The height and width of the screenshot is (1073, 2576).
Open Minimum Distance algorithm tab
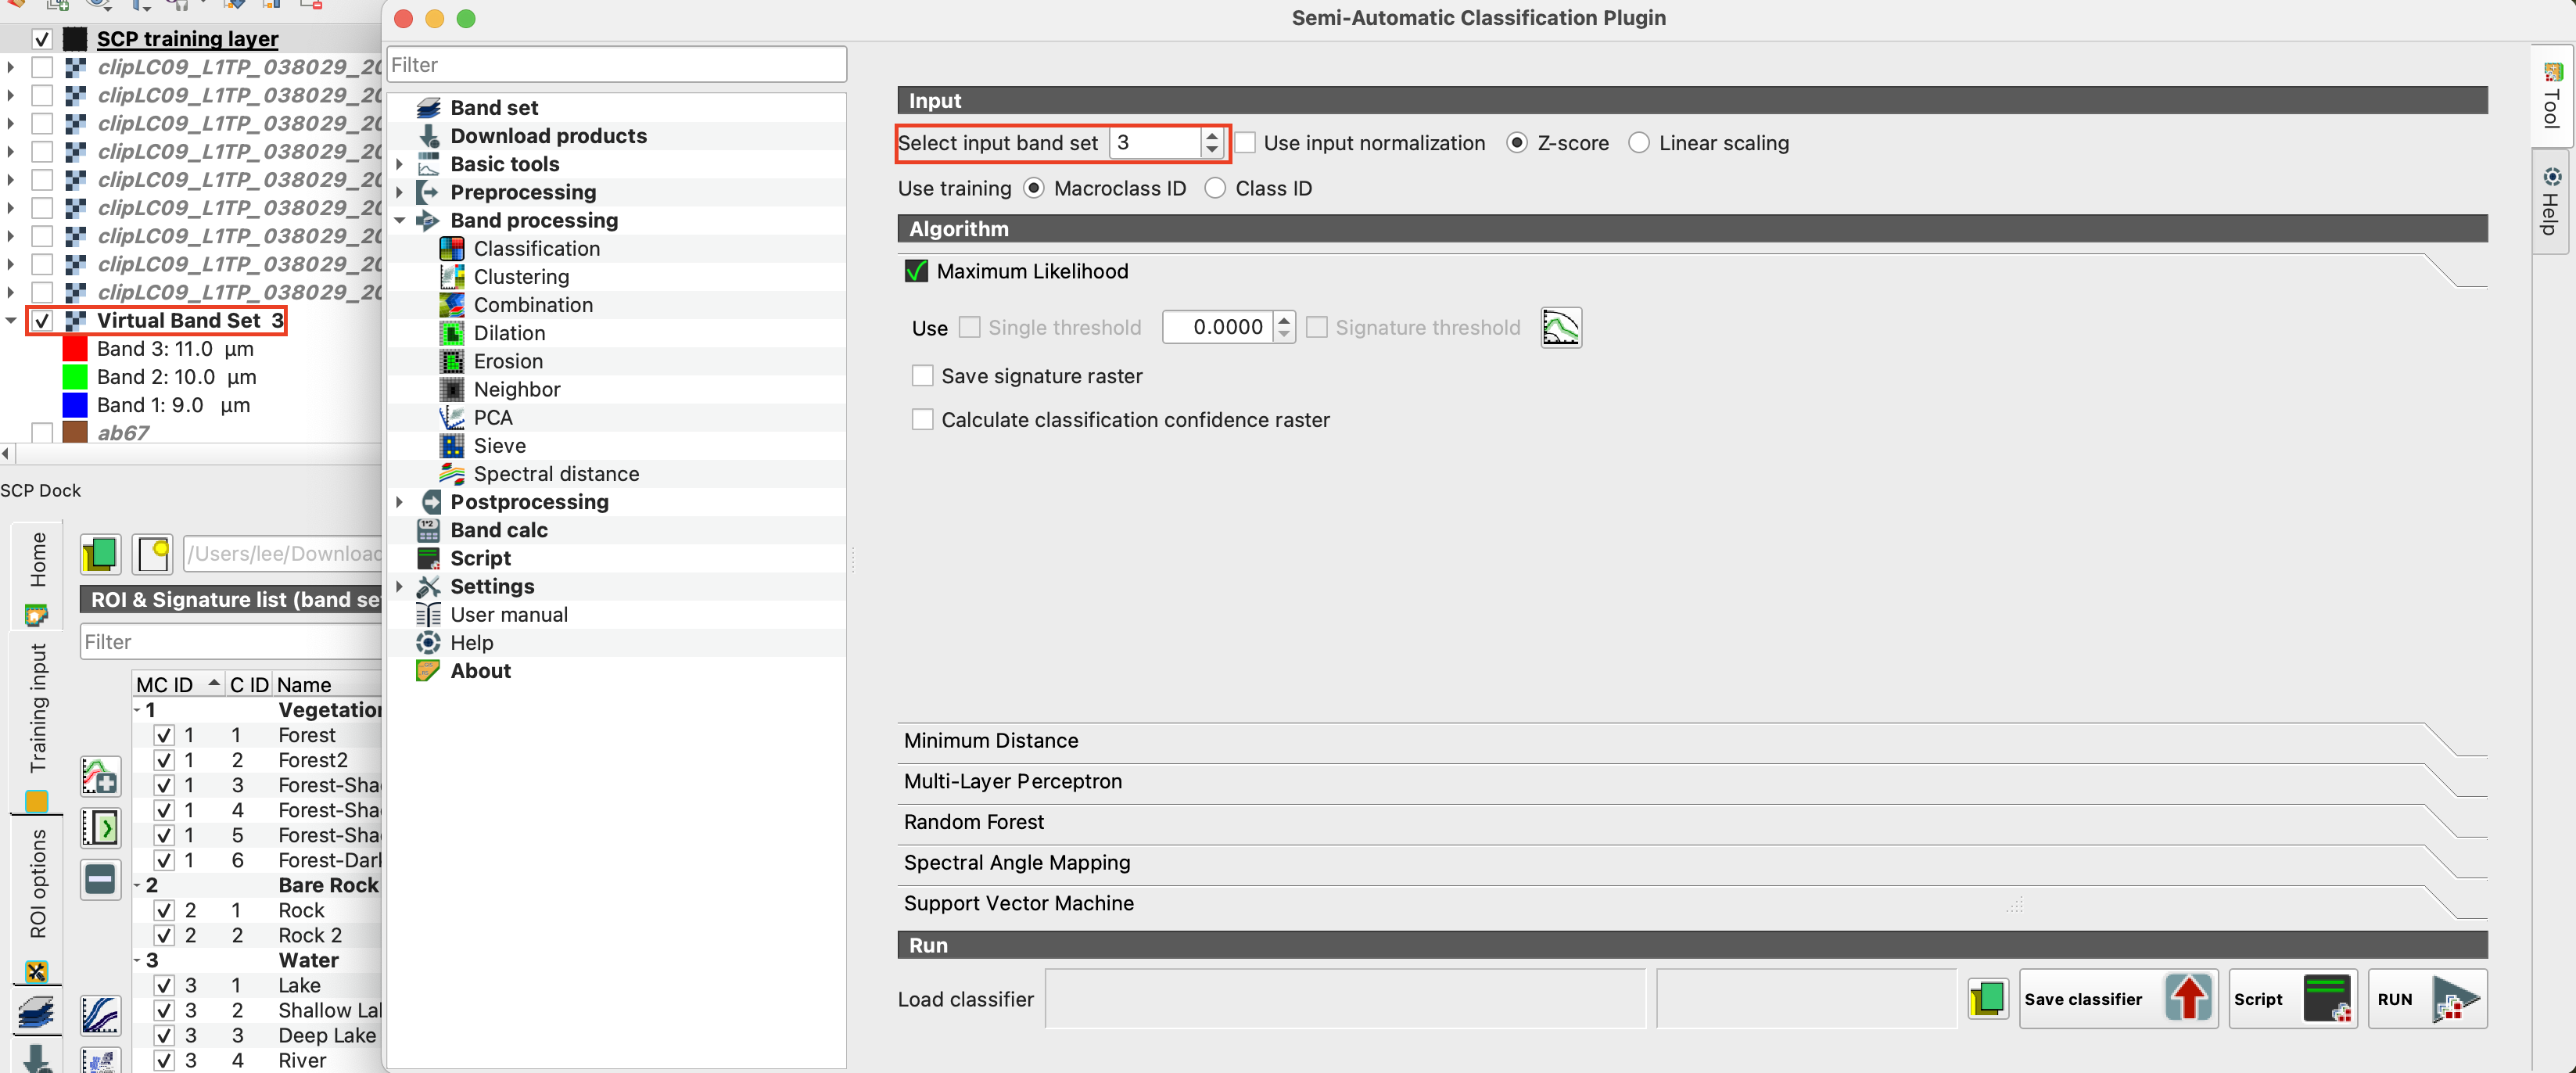point(991,740)
